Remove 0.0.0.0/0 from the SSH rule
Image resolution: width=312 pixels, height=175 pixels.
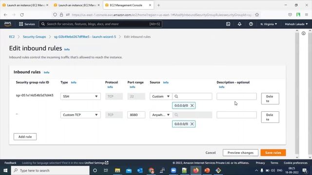[192, 105]
